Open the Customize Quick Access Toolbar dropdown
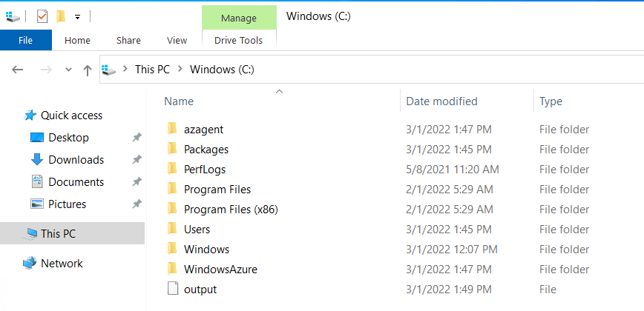Viewport: 644px width, 311px height. [x=77, y=17]
